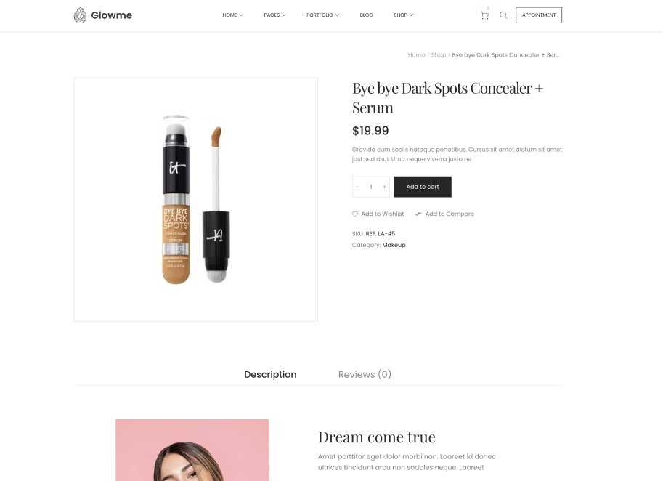Open the shopping cart icon
The image size is (663, 481).
(x=484, y=15)
